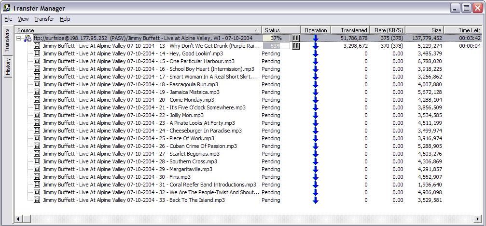
Task: Sort by the Operation column header
Action: [x=316, y=30]
